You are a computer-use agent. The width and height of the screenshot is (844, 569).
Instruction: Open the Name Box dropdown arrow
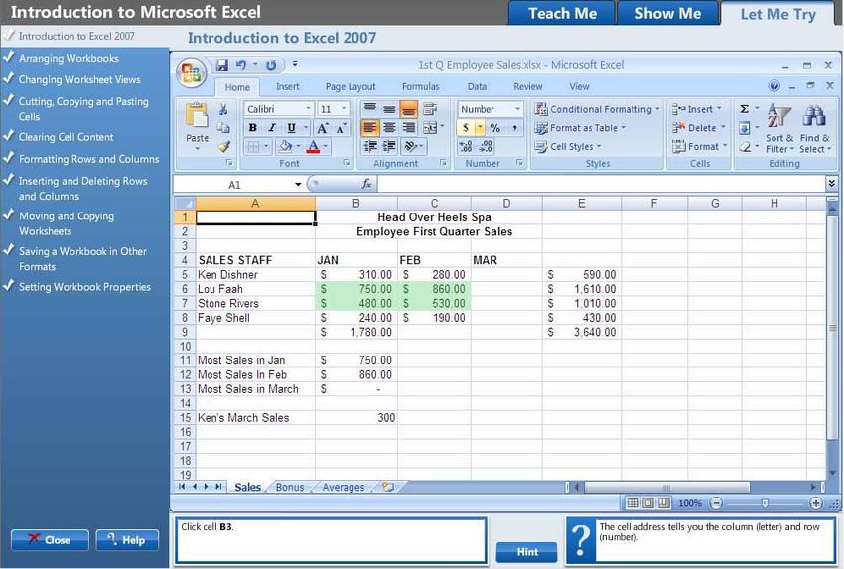click(x=298, y=185)
